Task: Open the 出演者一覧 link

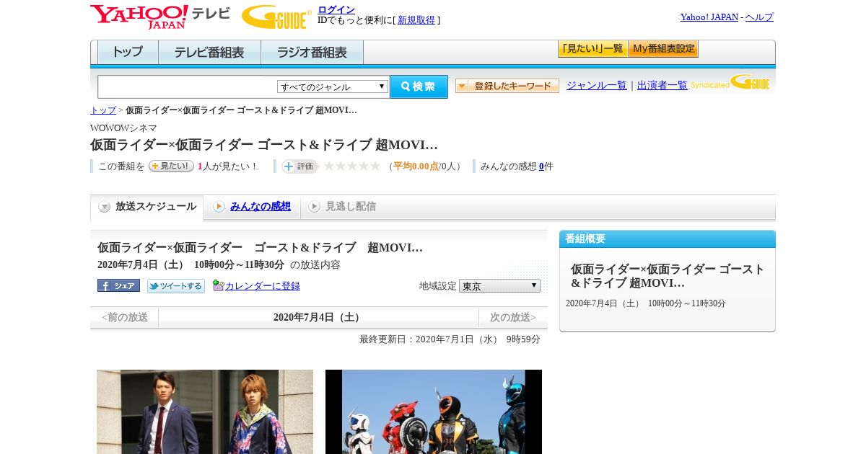Action: pos(662,85)
